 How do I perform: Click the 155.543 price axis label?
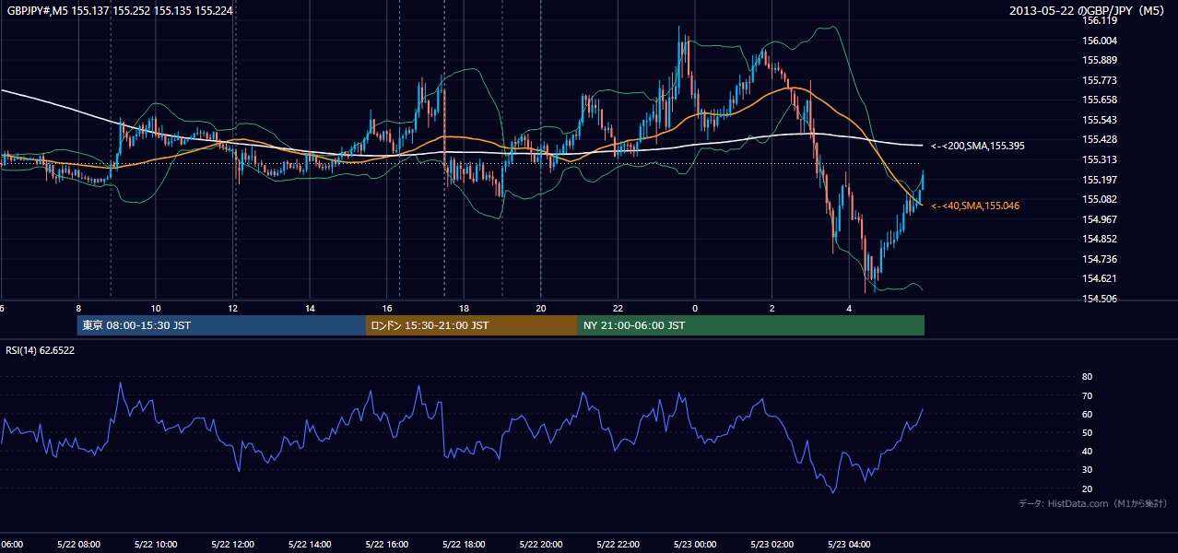click(x=1100, y=120)
